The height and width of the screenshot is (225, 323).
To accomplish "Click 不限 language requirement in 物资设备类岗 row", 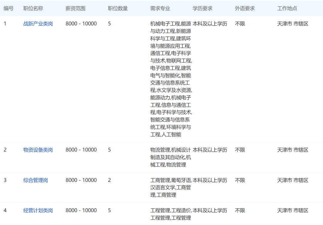I will [240, 150].
